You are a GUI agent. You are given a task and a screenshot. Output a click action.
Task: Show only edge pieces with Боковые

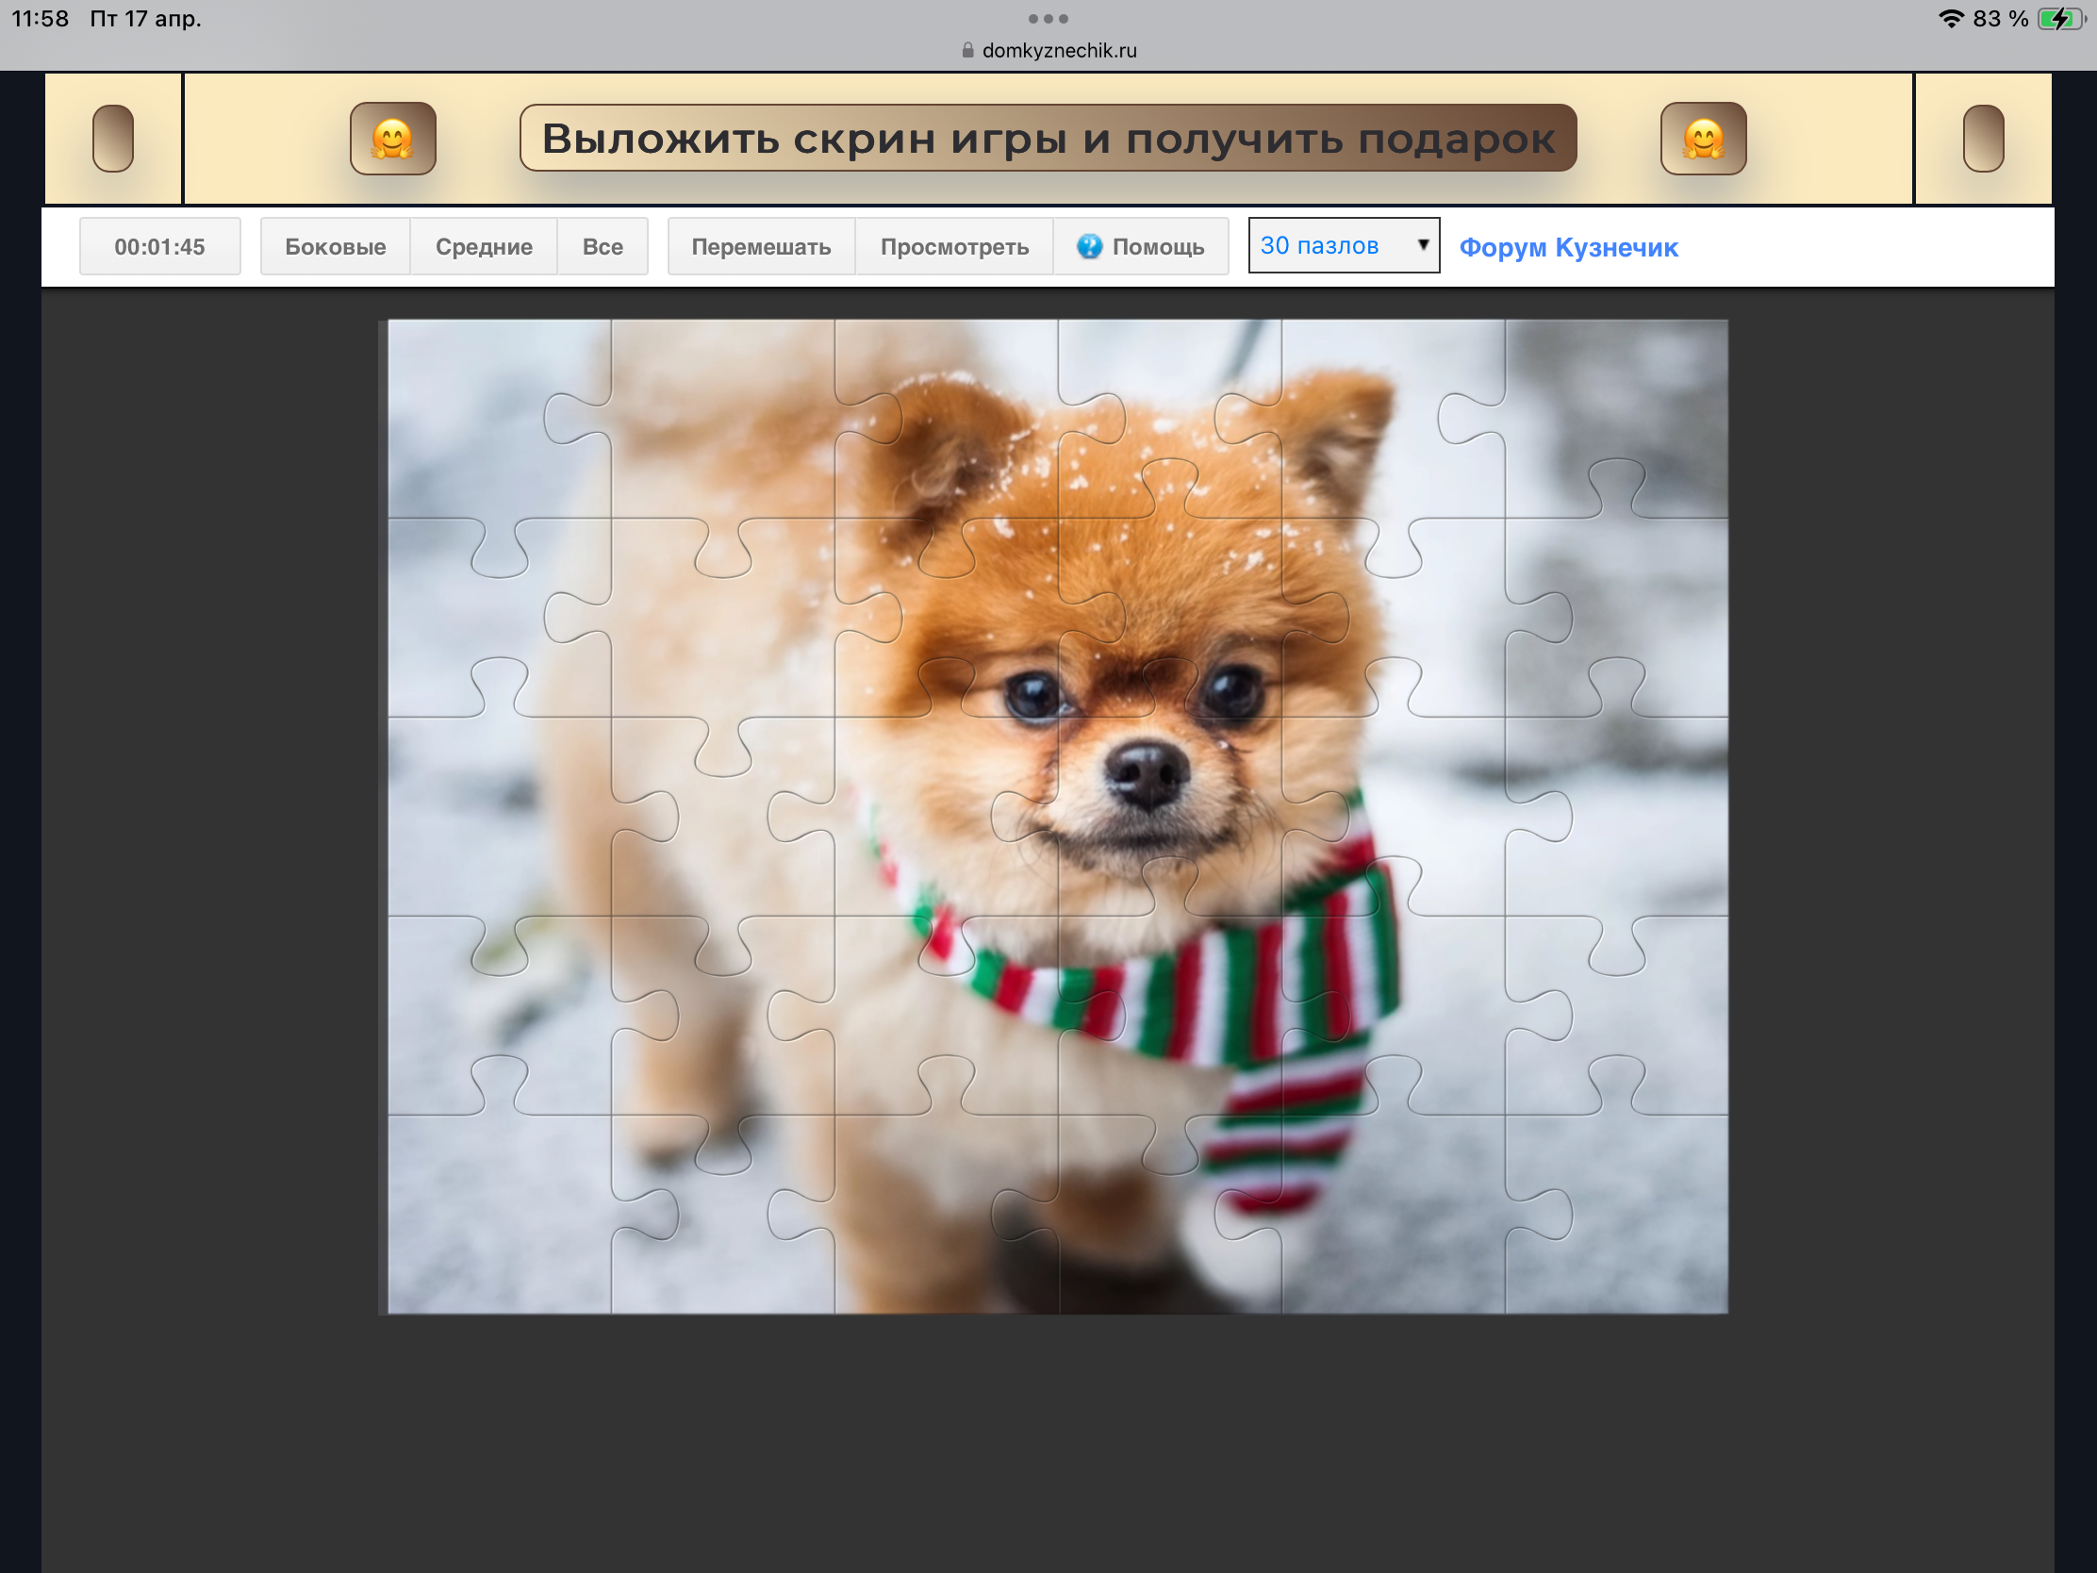[x=335, y=246]
